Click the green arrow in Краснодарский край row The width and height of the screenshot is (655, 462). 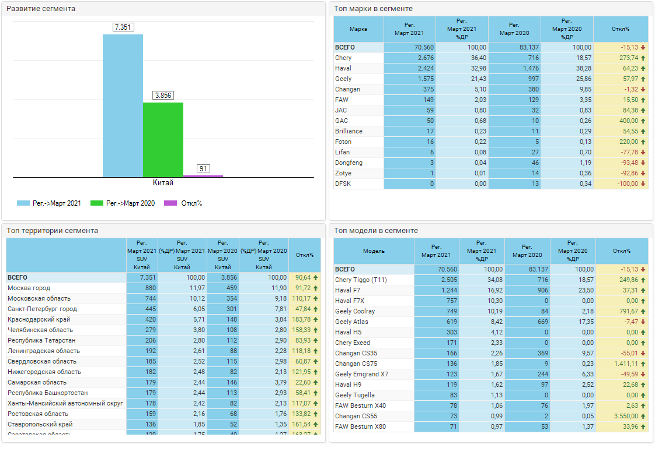pyautogui.click(x=316, y=320)
